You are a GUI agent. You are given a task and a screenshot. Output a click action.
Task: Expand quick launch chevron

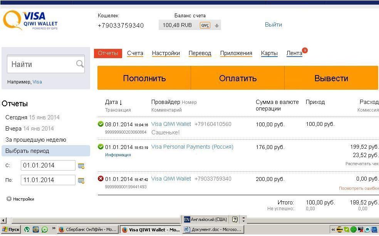54,228
